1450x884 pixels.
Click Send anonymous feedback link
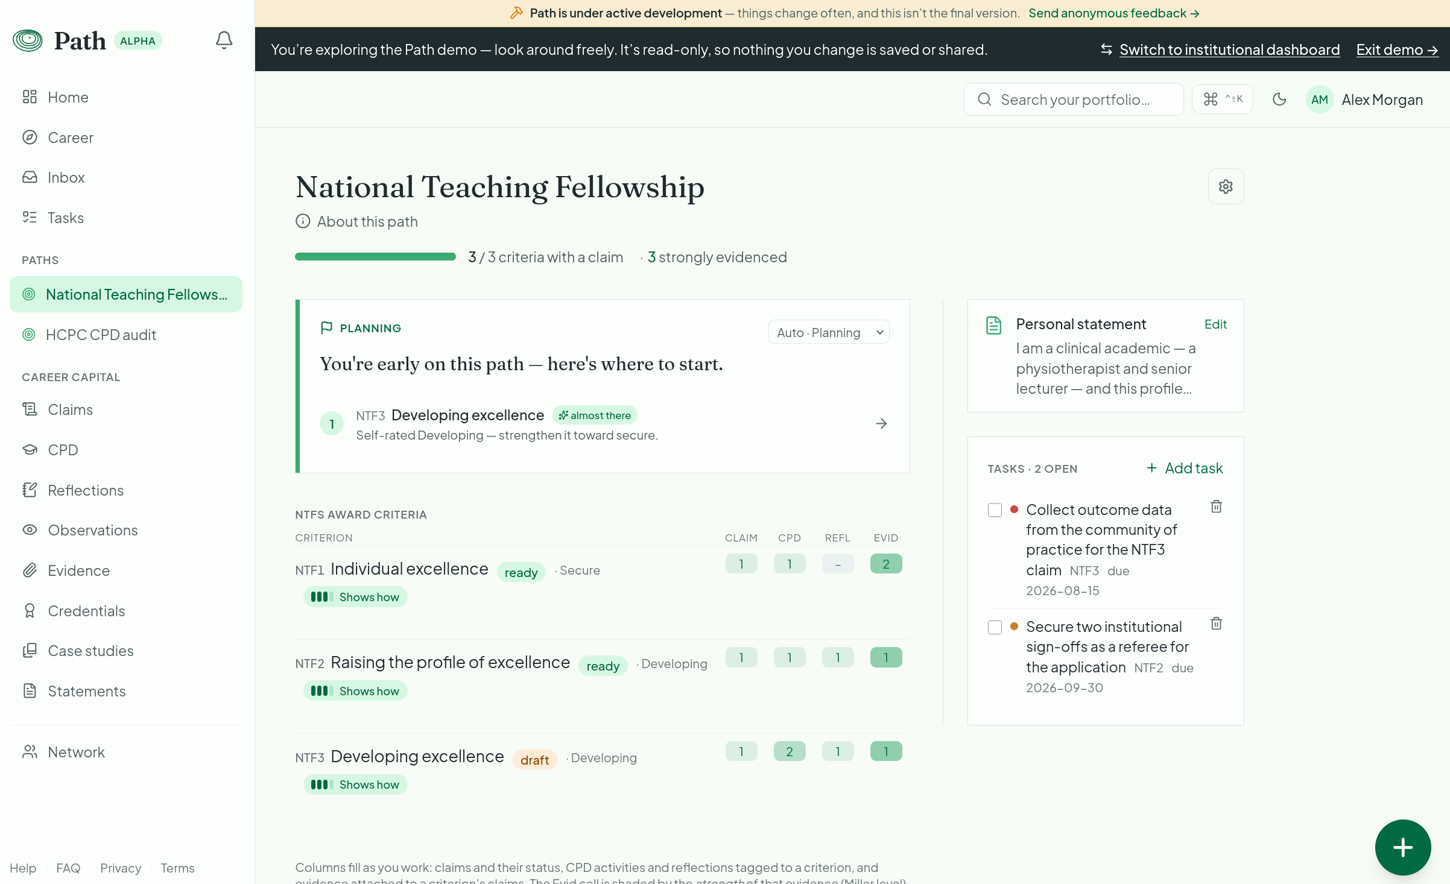click(1113, 13)
